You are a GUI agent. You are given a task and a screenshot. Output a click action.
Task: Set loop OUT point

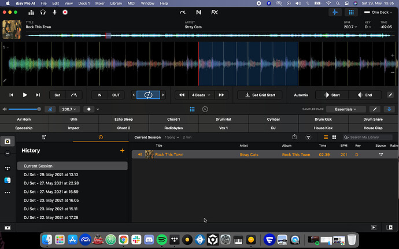[116, 95]
